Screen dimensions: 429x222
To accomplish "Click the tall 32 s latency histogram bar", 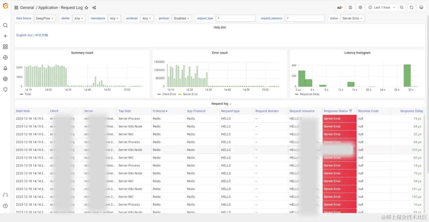I will [407, 75].
